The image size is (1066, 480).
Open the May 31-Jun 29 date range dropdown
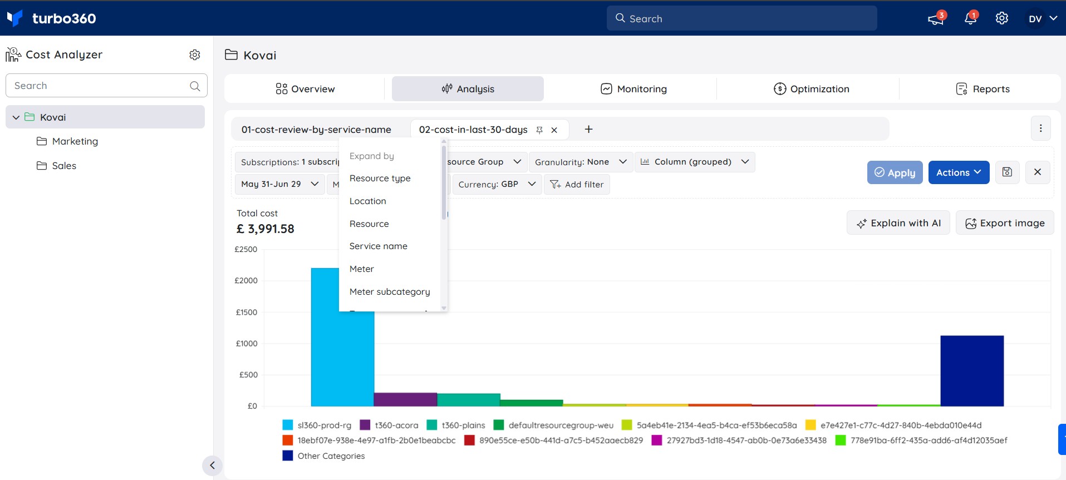279,184
